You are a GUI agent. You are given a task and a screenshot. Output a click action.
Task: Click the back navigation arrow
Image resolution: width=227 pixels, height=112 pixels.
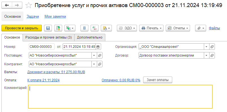7,5
